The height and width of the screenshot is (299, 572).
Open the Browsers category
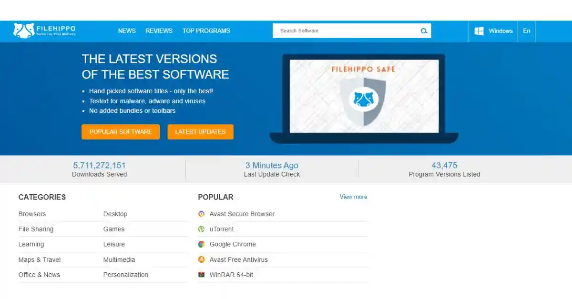[x=32, y=214]
